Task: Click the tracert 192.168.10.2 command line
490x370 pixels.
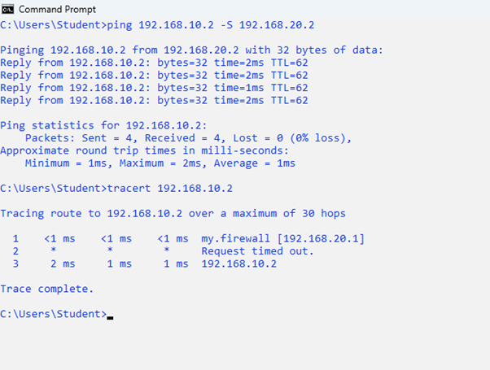Action: coord(169,188)
